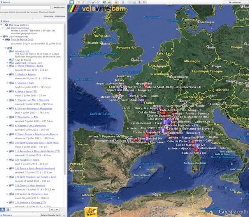Open Galerie Google Earth
Viewport: 249px width, 217px height.
53,215
